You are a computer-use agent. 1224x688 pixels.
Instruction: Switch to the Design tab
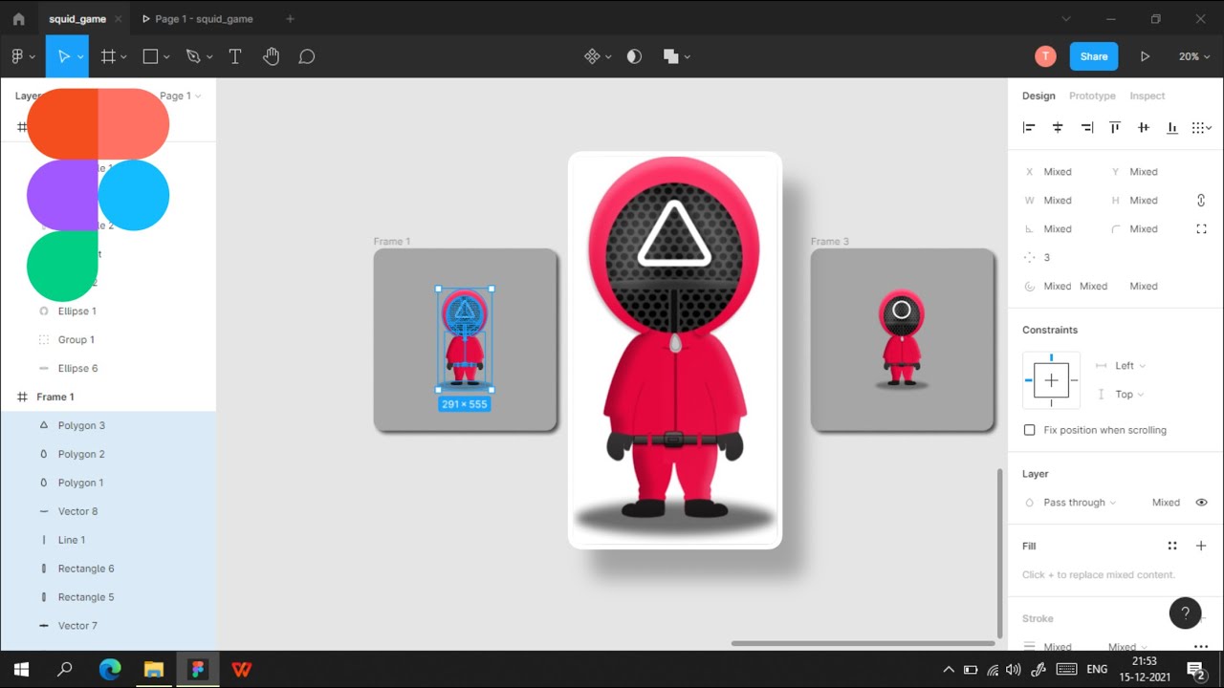coord(1038,96)
